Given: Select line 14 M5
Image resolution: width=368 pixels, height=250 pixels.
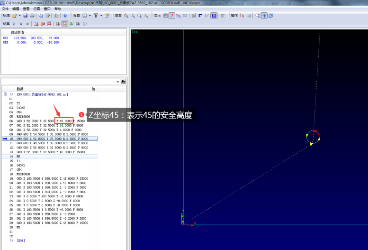Looking at the screenshot, I should (x=50, y=157).
